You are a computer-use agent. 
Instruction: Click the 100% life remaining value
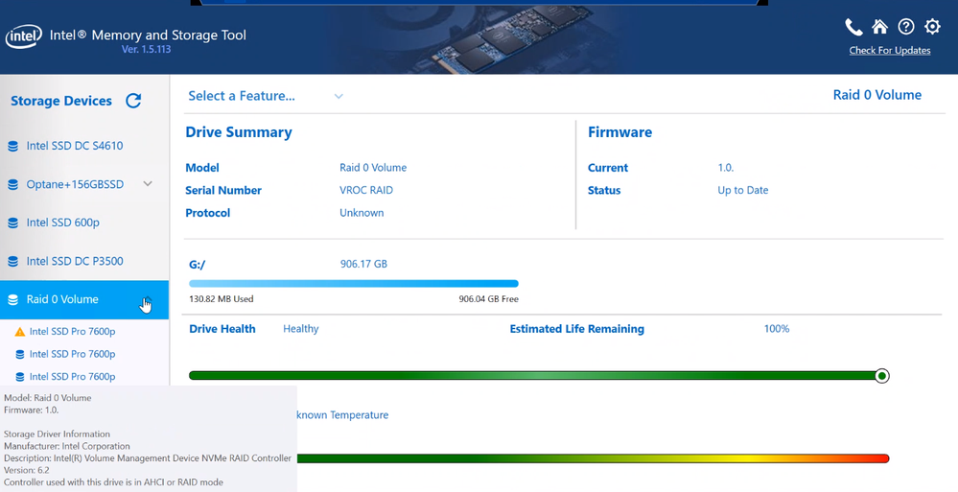pyautogui.click(x=776, y=329)
